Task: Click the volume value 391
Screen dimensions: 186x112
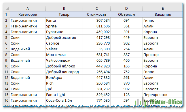Action: click(x=126, y=32)
